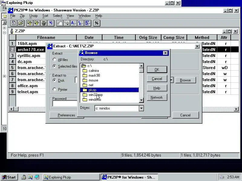The width and height of the screenshot is (242, 181).
Task: Click the up arrow of the folder list scrollbar
Action: [141, 66]
